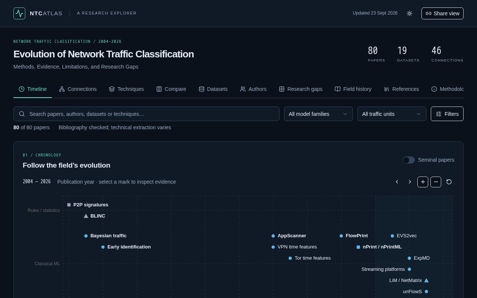Select the P2P signatures marker

point(69,205)
